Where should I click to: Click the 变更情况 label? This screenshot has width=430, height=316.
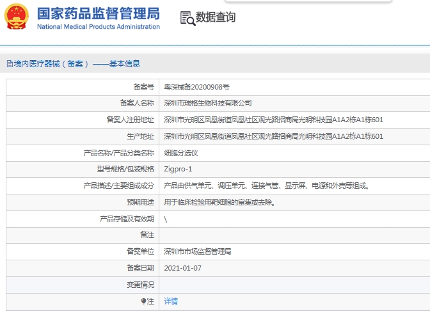pos(140,285)
